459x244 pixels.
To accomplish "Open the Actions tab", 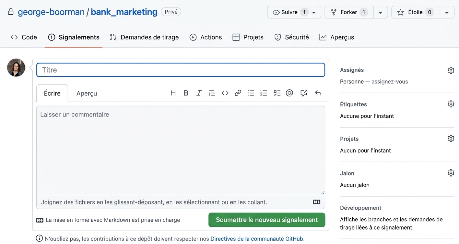I will pos(206,37).
